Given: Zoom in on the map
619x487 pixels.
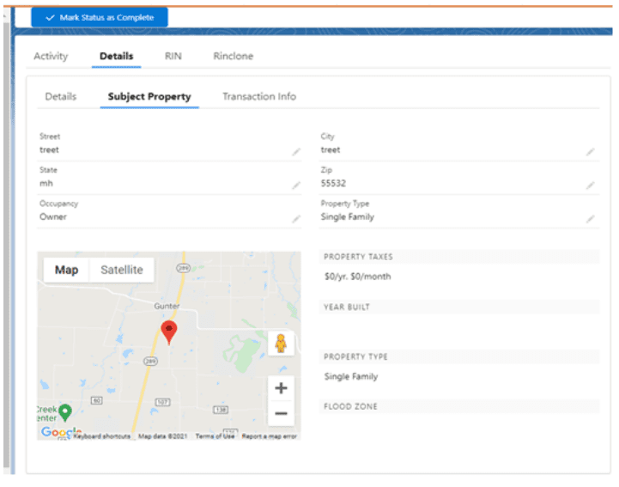Looking at the screenshot, I should (281, 388).
